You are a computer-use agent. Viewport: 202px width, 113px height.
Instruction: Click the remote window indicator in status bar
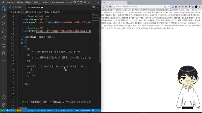coord(3,110)
